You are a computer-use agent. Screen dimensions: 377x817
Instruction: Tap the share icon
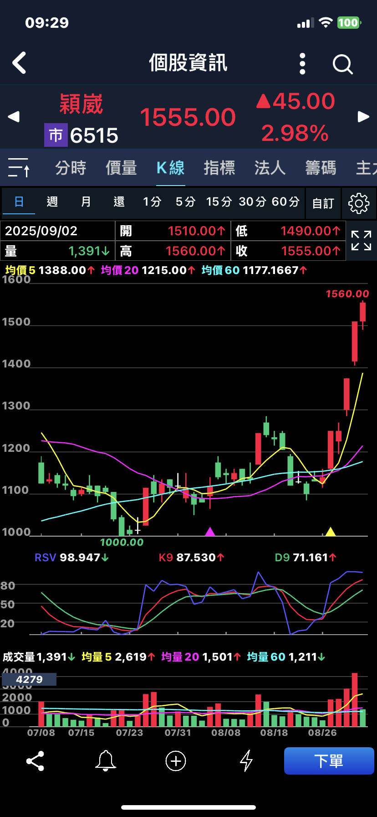(35, 760)
